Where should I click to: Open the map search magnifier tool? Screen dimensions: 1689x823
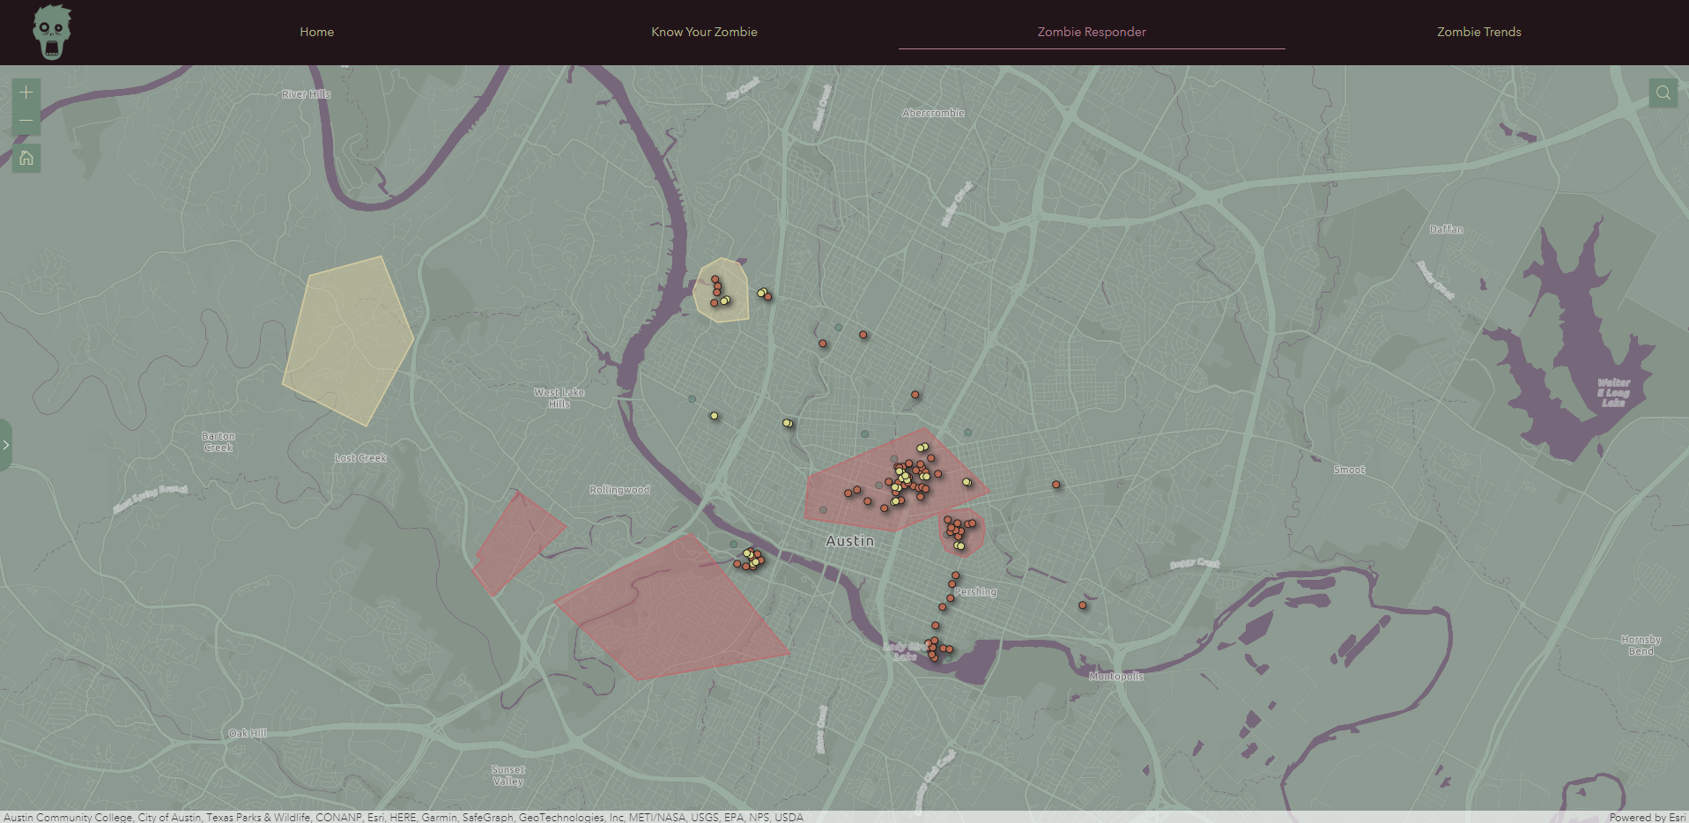pyautogui.click(x=1663, y=92)
